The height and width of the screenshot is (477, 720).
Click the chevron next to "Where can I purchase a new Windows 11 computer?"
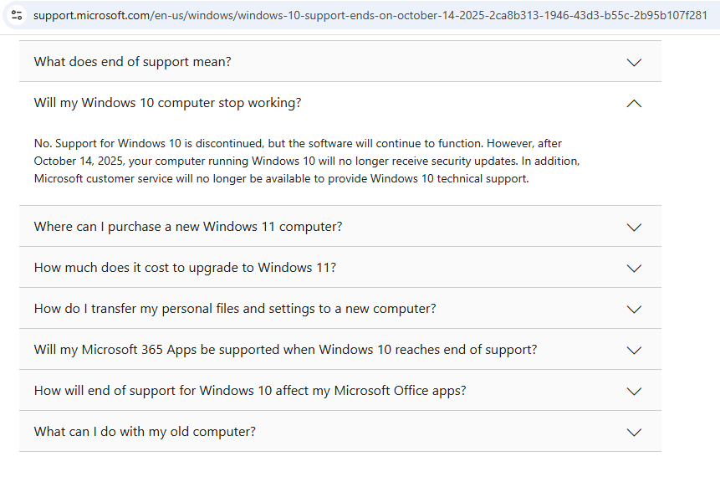tap(634, 227)
